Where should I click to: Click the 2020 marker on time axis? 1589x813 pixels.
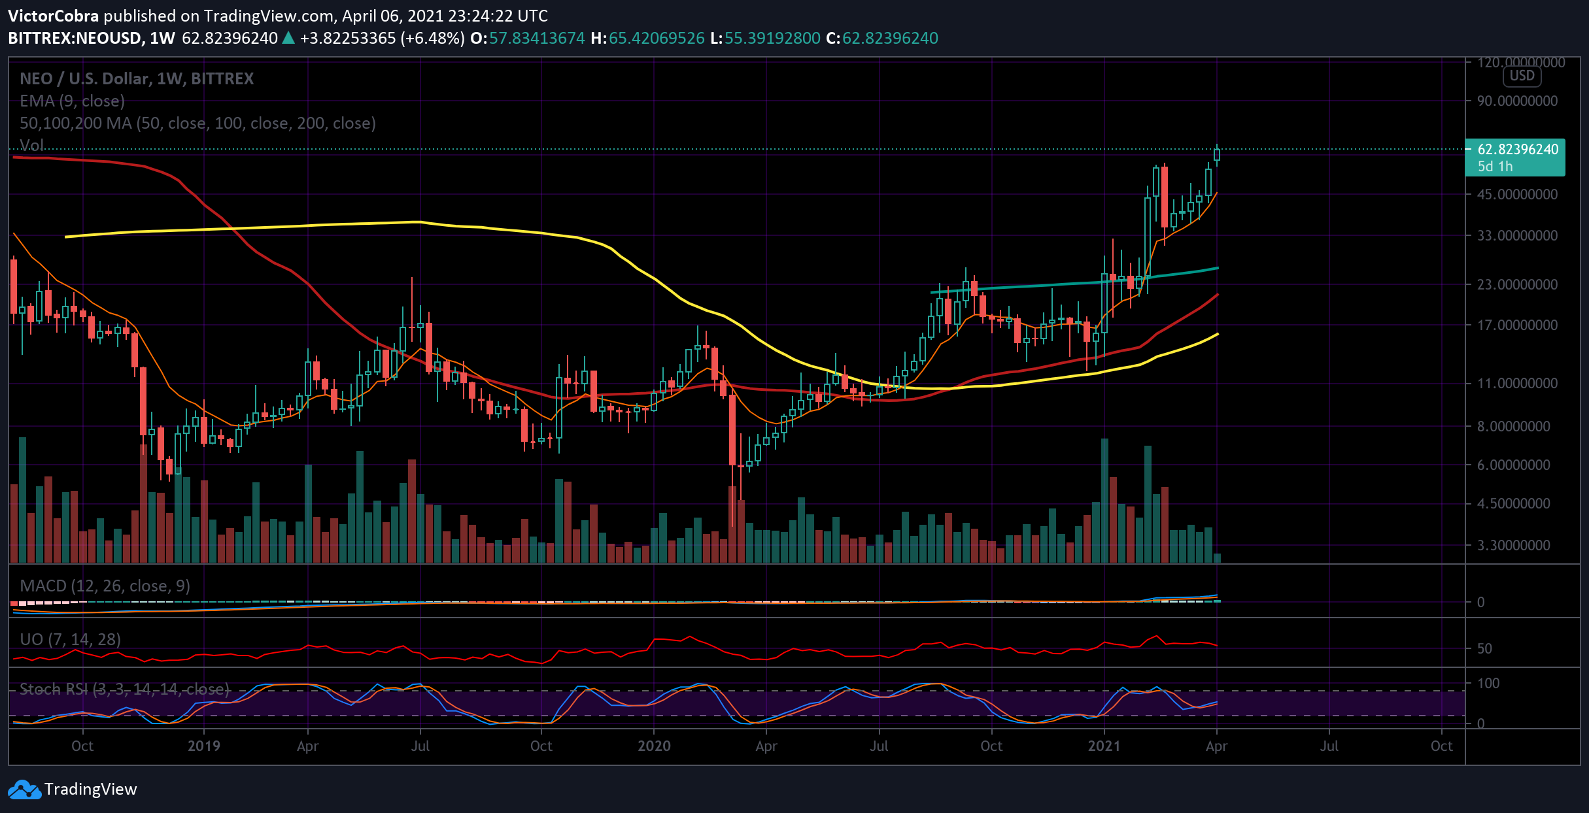click(x=654, y=746)
